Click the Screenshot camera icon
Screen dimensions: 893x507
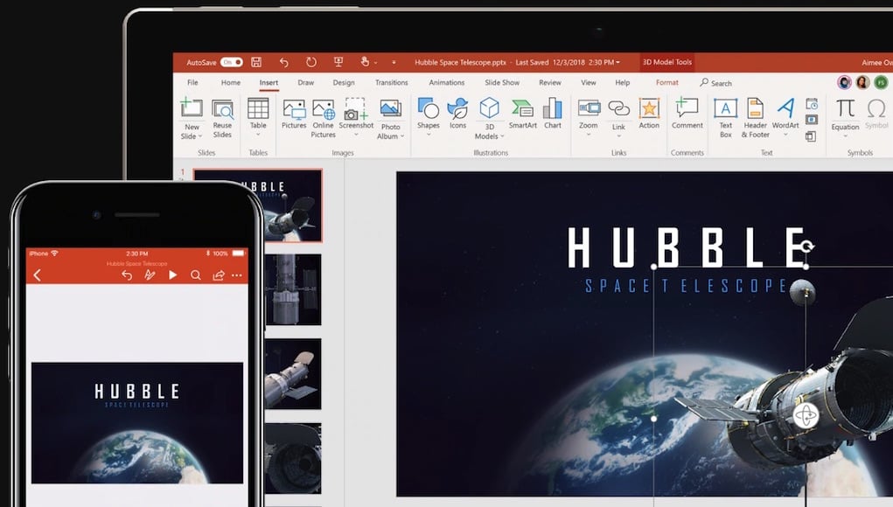click(x=356, y=108)
